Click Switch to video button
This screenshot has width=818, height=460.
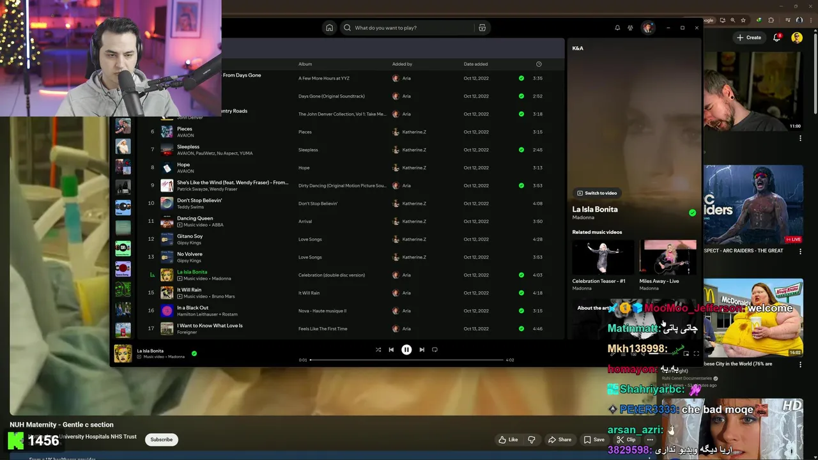coord(597,193)
